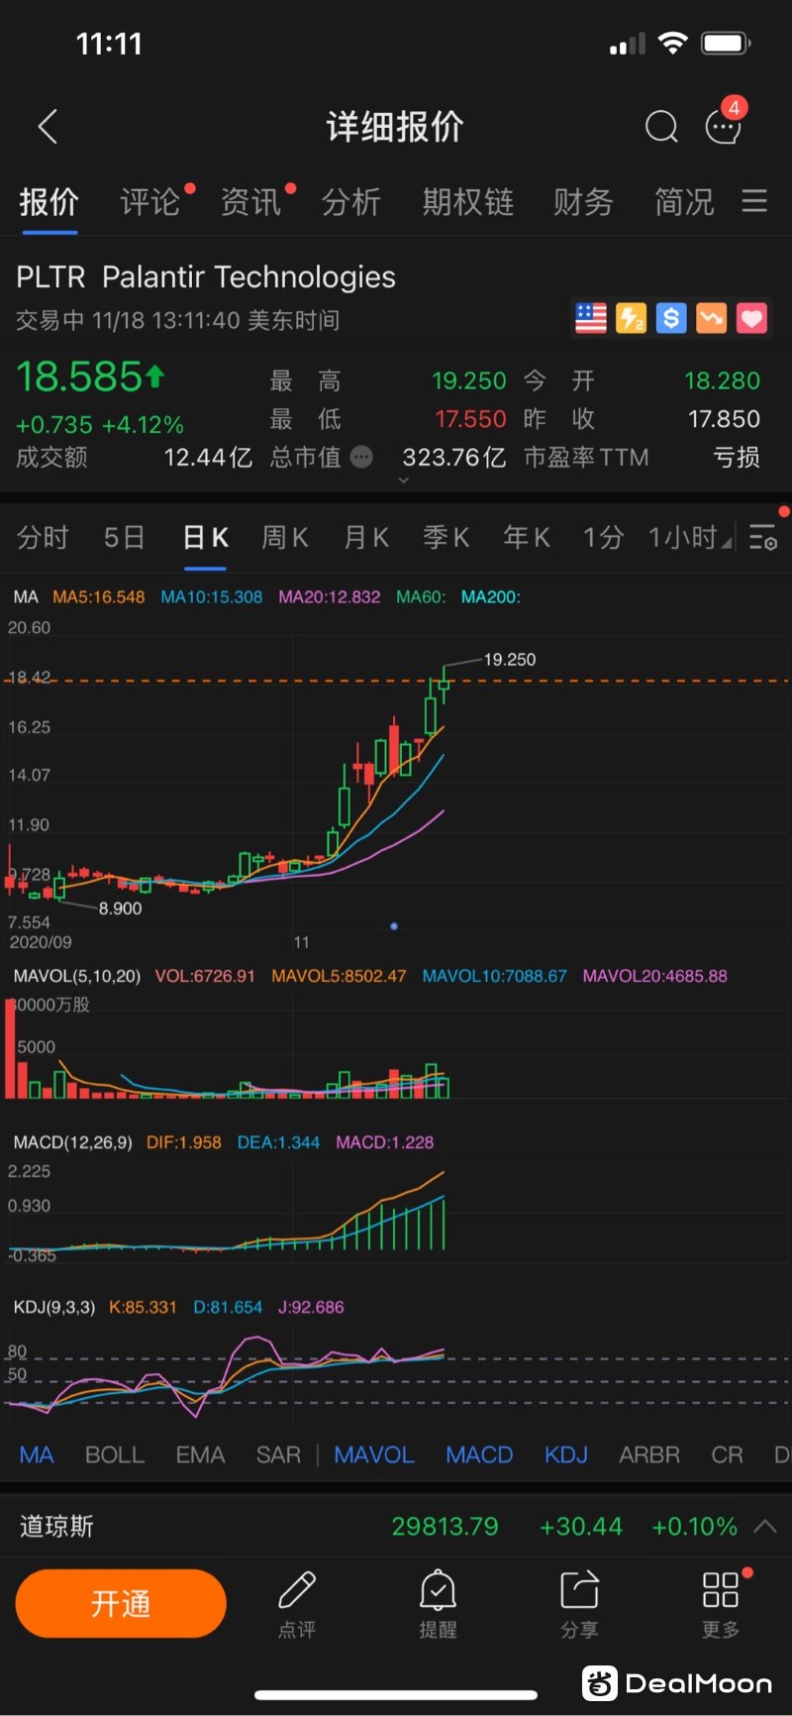
Task: Toggle the ARBR indicator
Action: (649, 1454)
